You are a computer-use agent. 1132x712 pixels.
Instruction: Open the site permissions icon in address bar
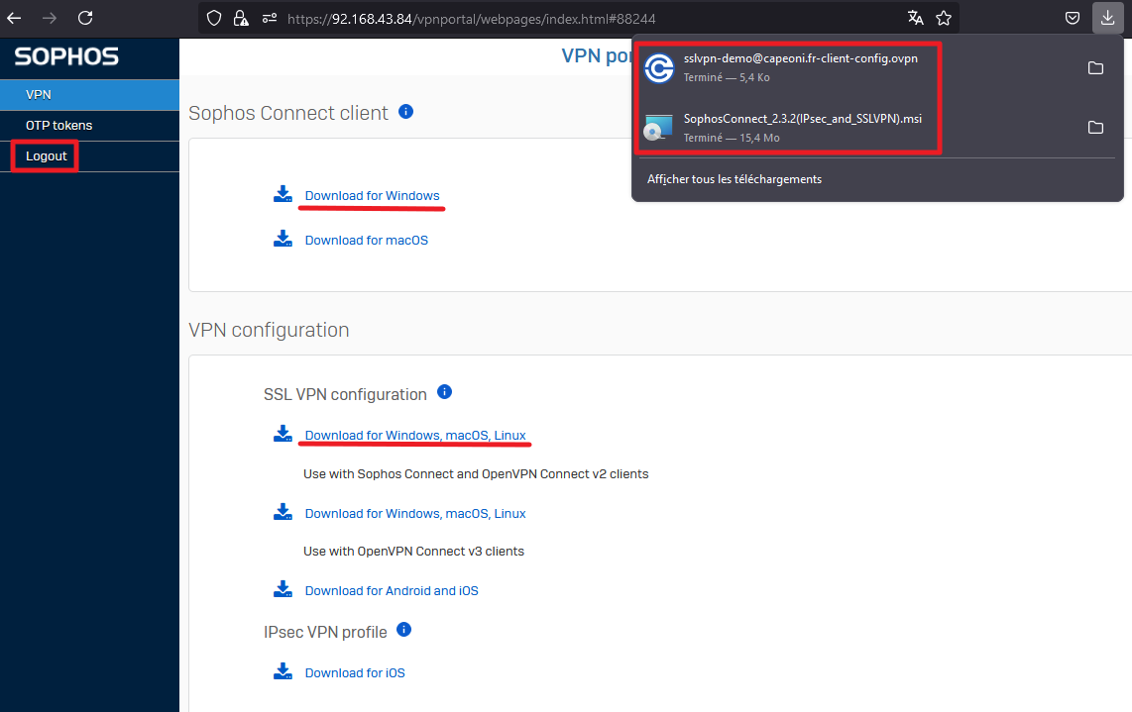click(270, 18)
